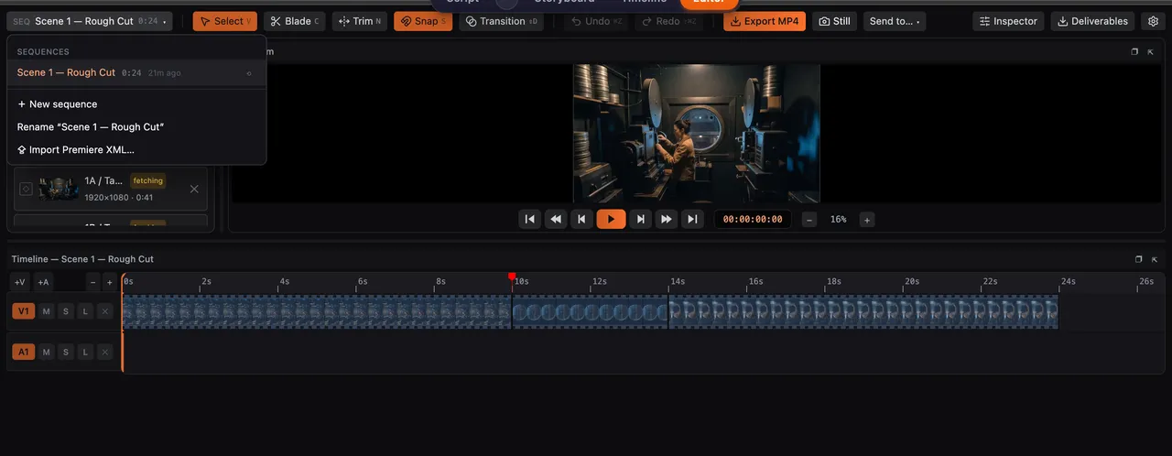Select the middle clip on V1 track
The width and height of the screenshot is (1172, 456).
tap(590, 312)
